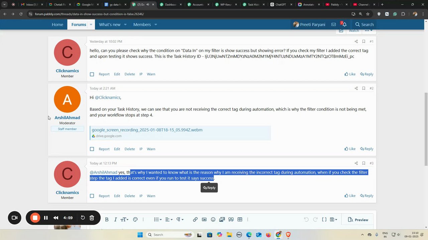Bookmark this page with the star icon

[x=368, y=14]
